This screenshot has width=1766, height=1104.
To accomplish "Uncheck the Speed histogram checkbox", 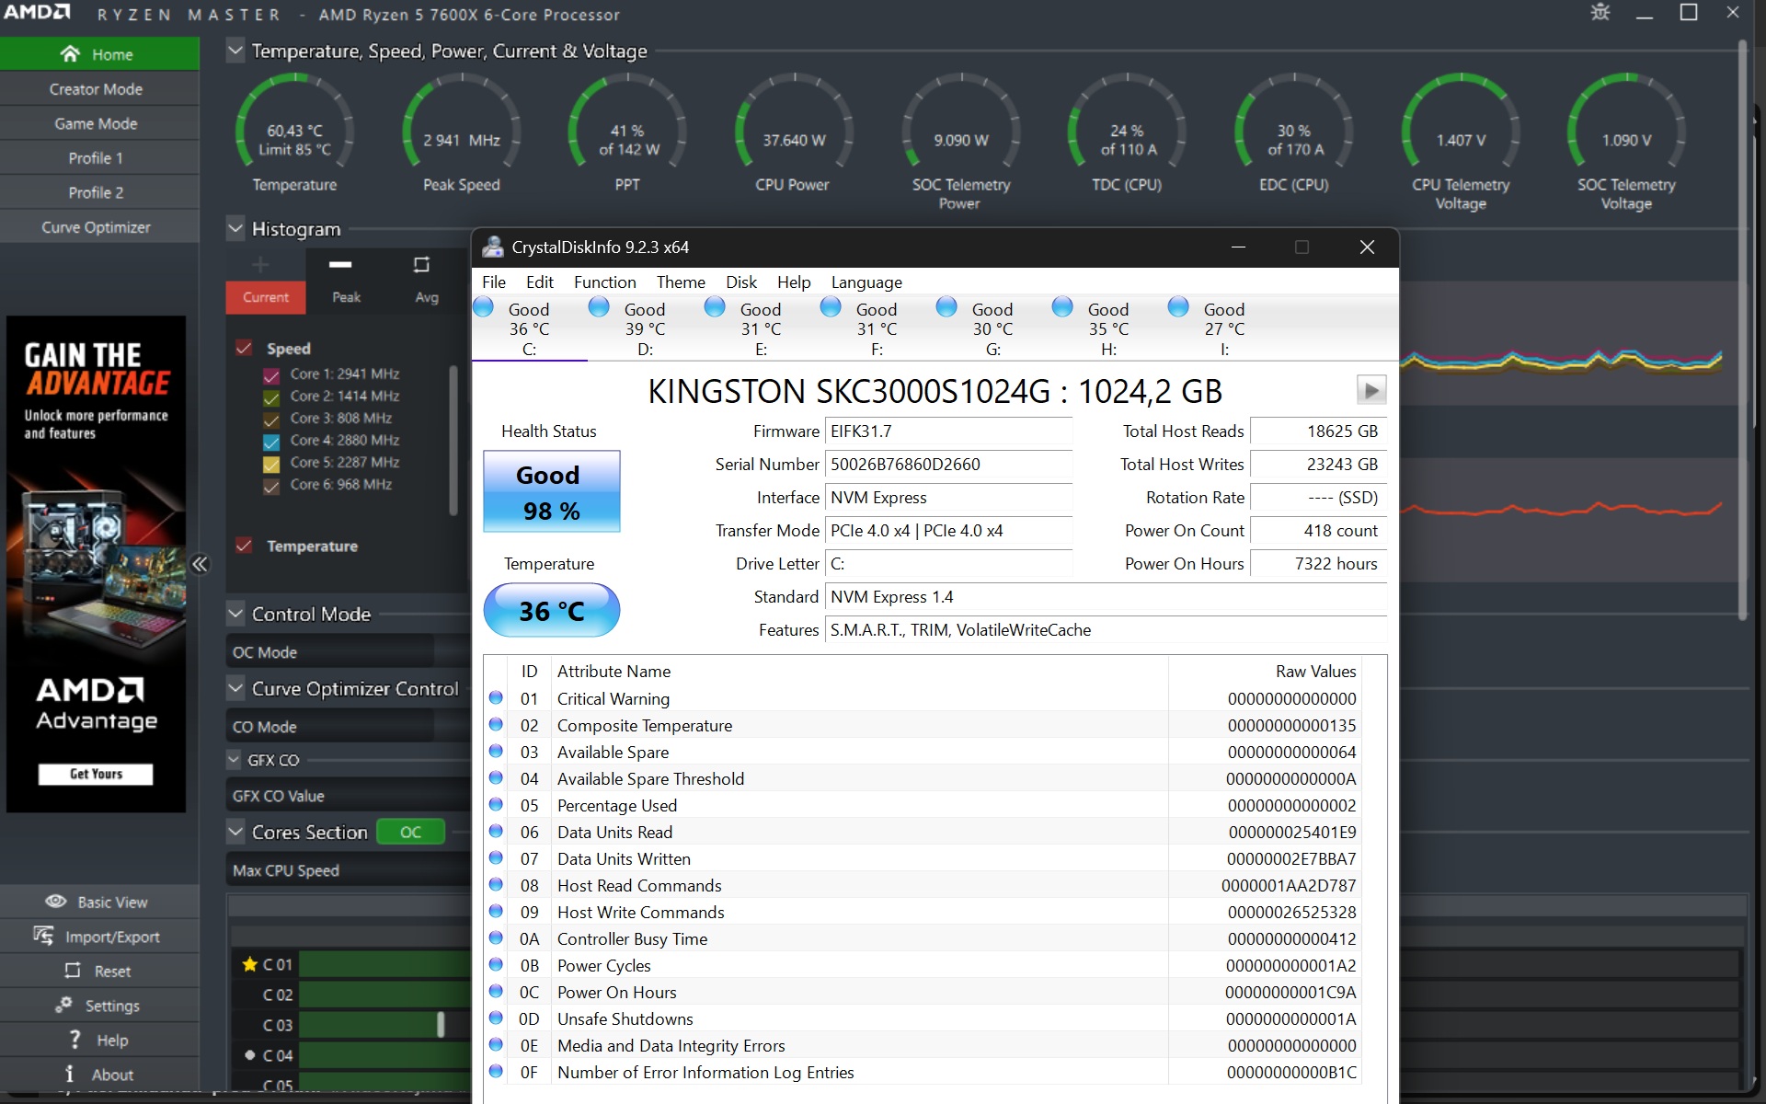I will pyautogui.click(x=244, y=348).
